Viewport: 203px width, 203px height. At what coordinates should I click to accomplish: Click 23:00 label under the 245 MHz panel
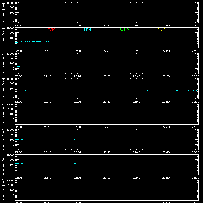pos(195,26)
